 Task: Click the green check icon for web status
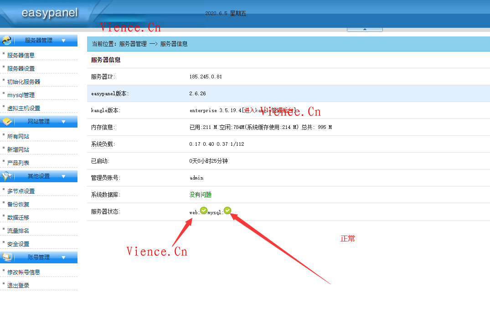pos(203,210)
